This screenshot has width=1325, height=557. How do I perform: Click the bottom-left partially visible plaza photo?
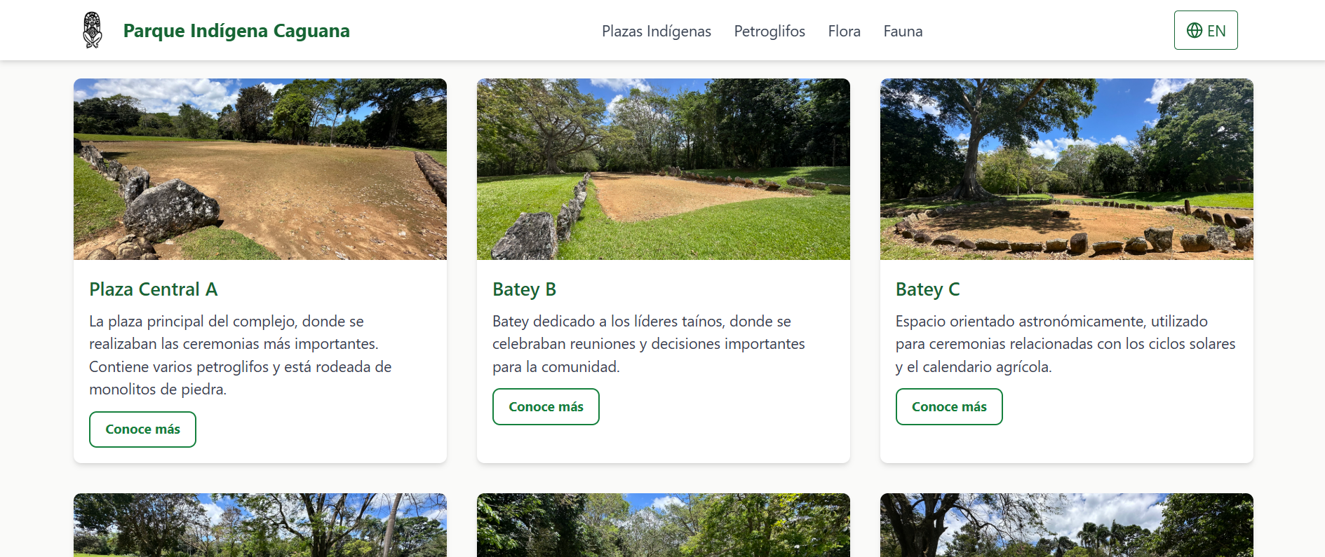260,525
